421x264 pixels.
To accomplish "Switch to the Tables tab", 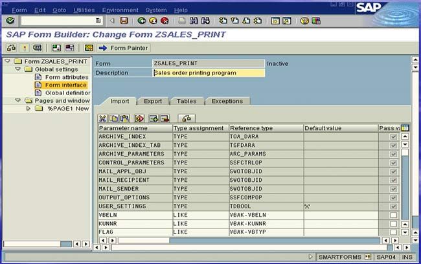I will [187, 101].
